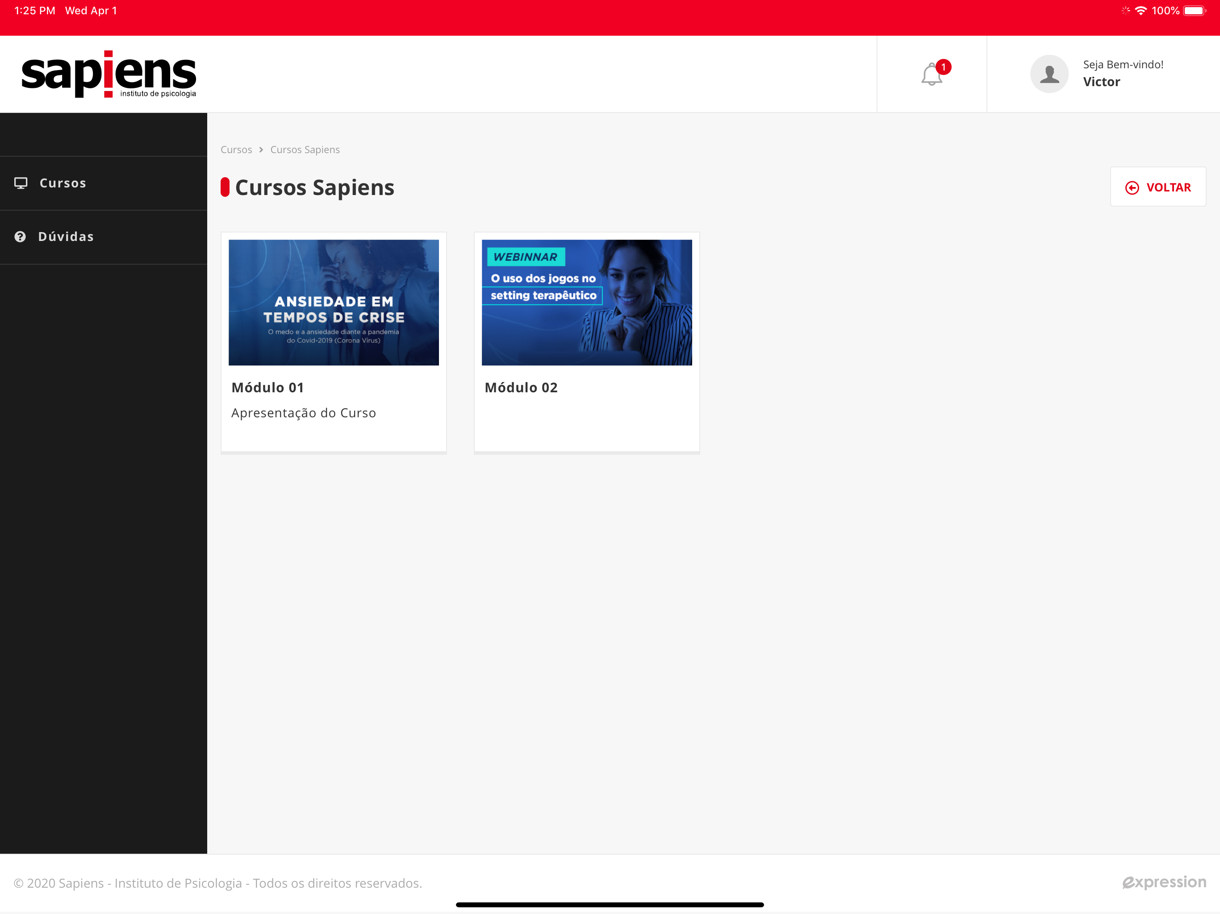Click the Sapiens logo
Viewport: 1220px width, 914px height.
pyautogui.click(x=109, y=74)
